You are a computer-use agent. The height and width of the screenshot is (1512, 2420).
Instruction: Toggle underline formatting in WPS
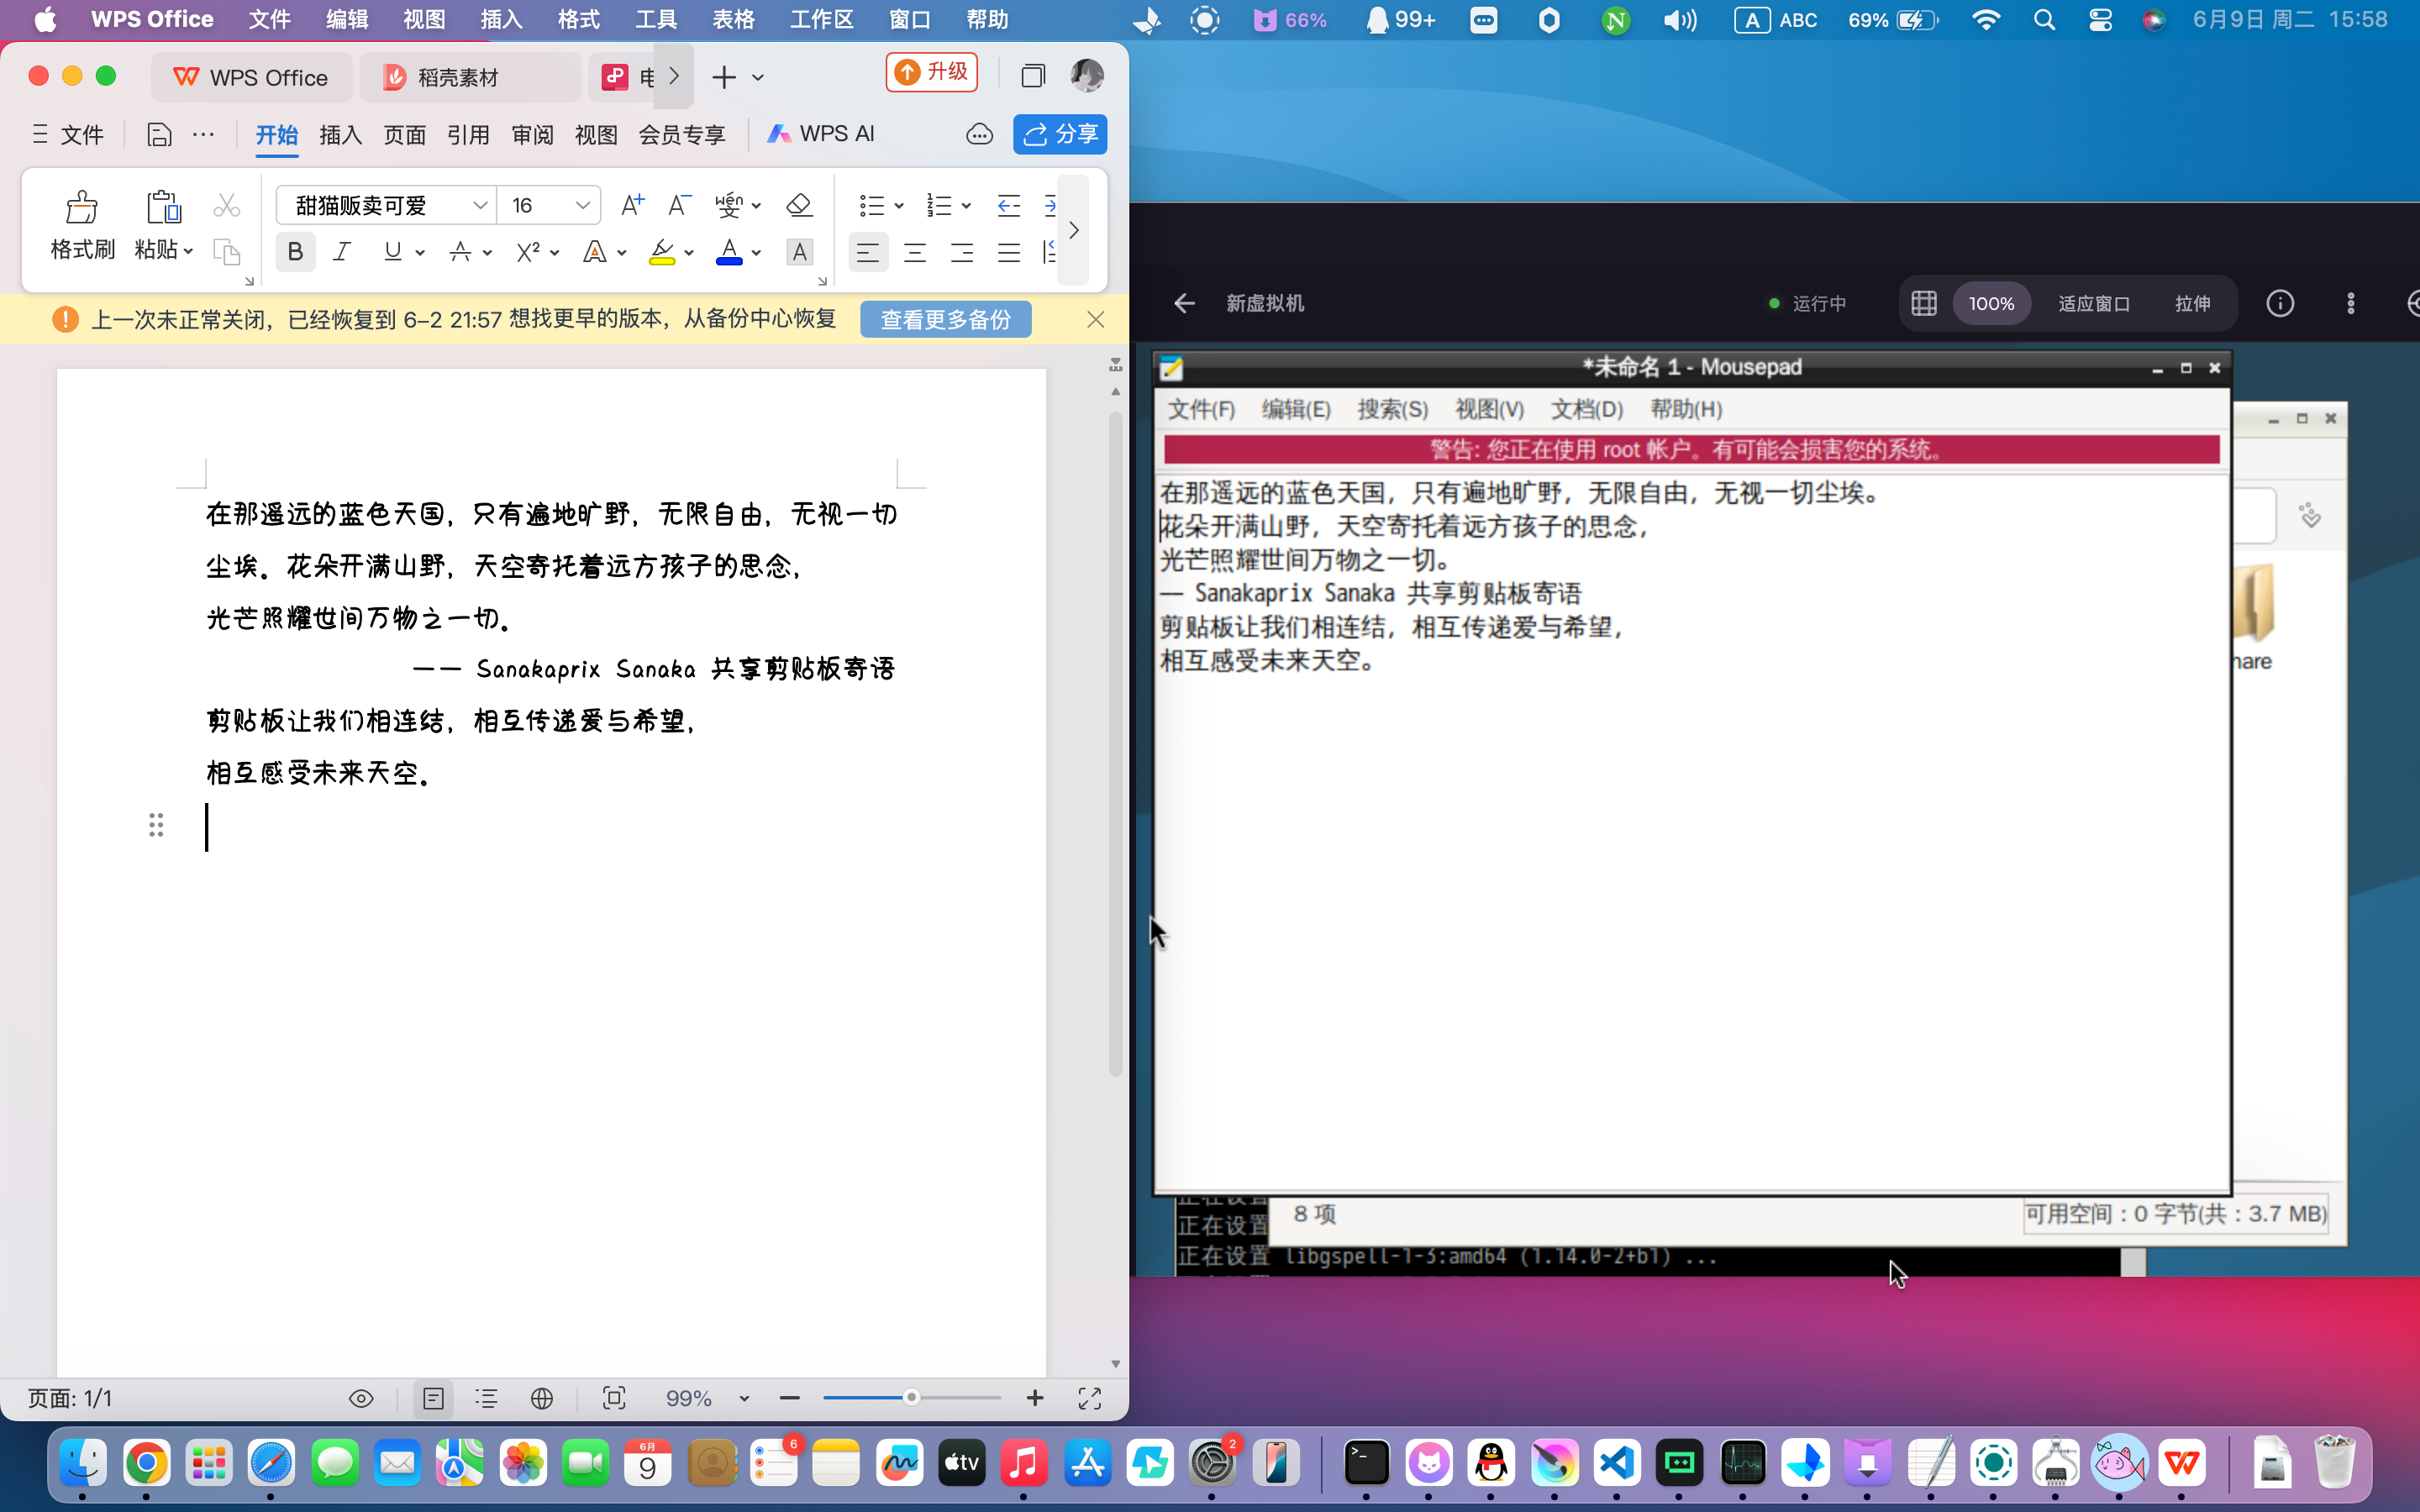coord(393,252)
